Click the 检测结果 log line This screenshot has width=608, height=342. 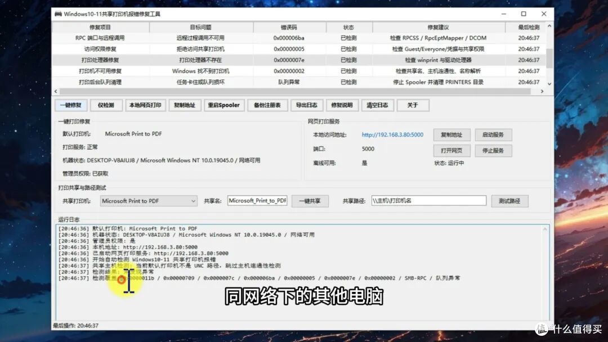(x=106, y=272)
